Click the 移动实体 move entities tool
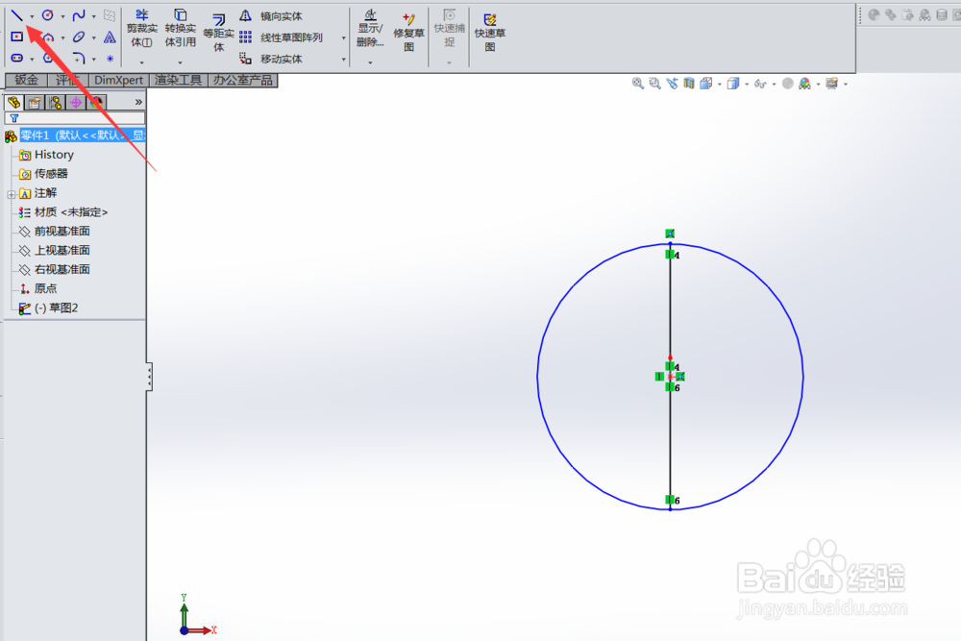Screen dimensions: 961x641 click(270, 59)
